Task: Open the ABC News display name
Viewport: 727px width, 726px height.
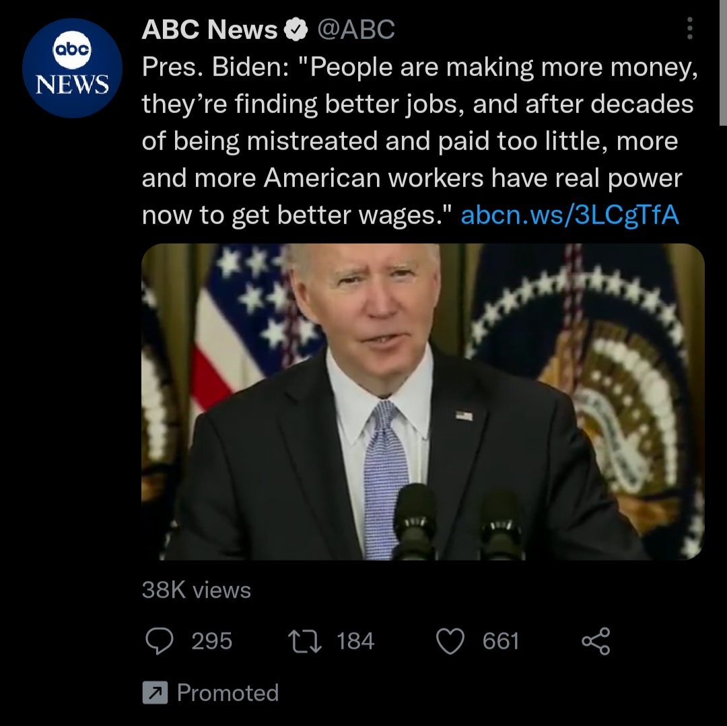Action: click(209, 30)
